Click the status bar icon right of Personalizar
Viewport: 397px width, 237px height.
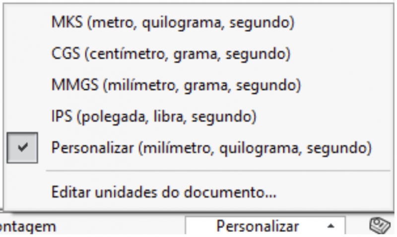[x=380, y=225]
